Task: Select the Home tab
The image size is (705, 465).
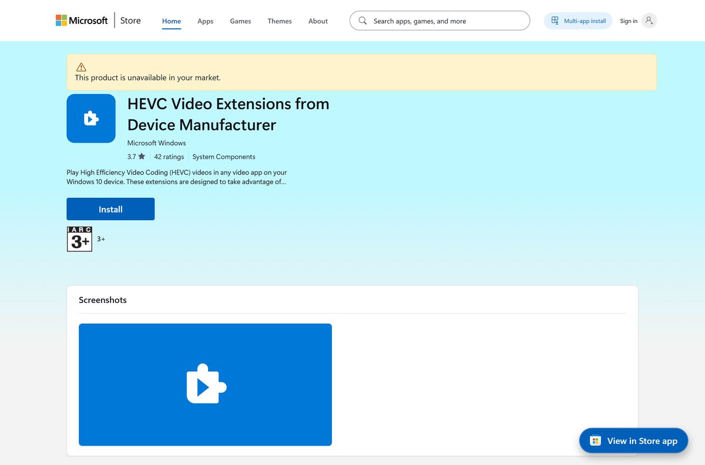Action: click(172, 21)
